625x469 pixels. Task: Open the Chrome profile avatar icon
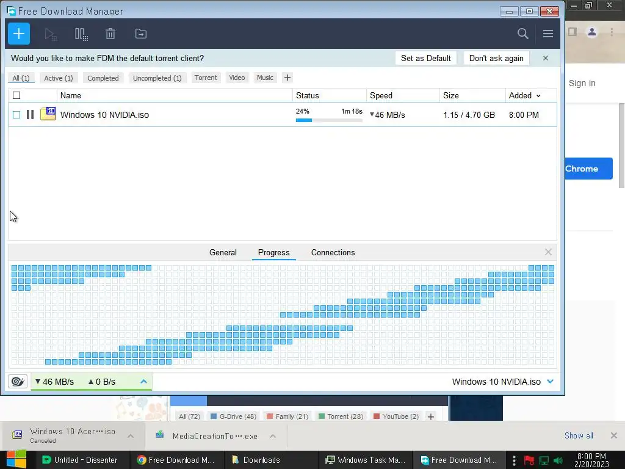click(x=592, y=32)
